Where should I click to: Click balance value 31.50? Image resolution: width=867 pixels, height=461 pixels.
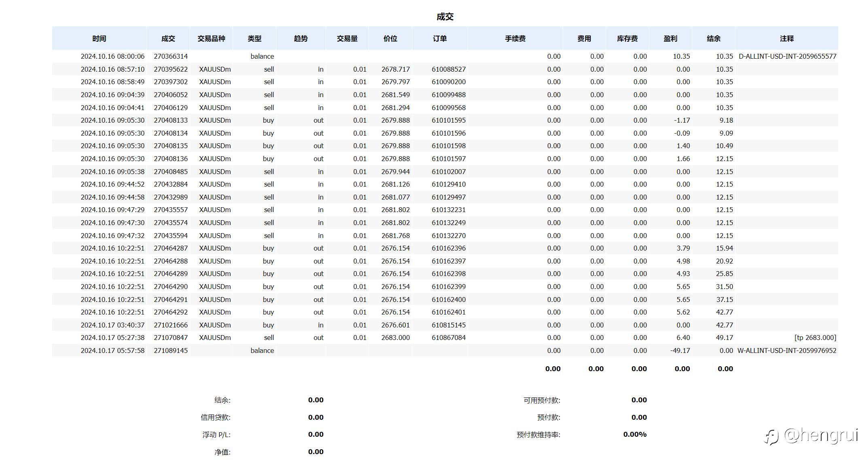click(725, 287)
